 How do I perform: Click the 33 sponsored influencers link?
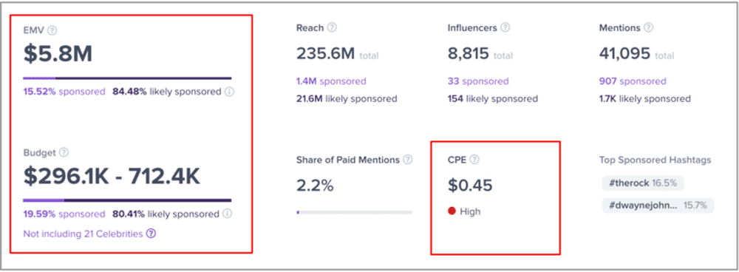[x=478, y=81]
